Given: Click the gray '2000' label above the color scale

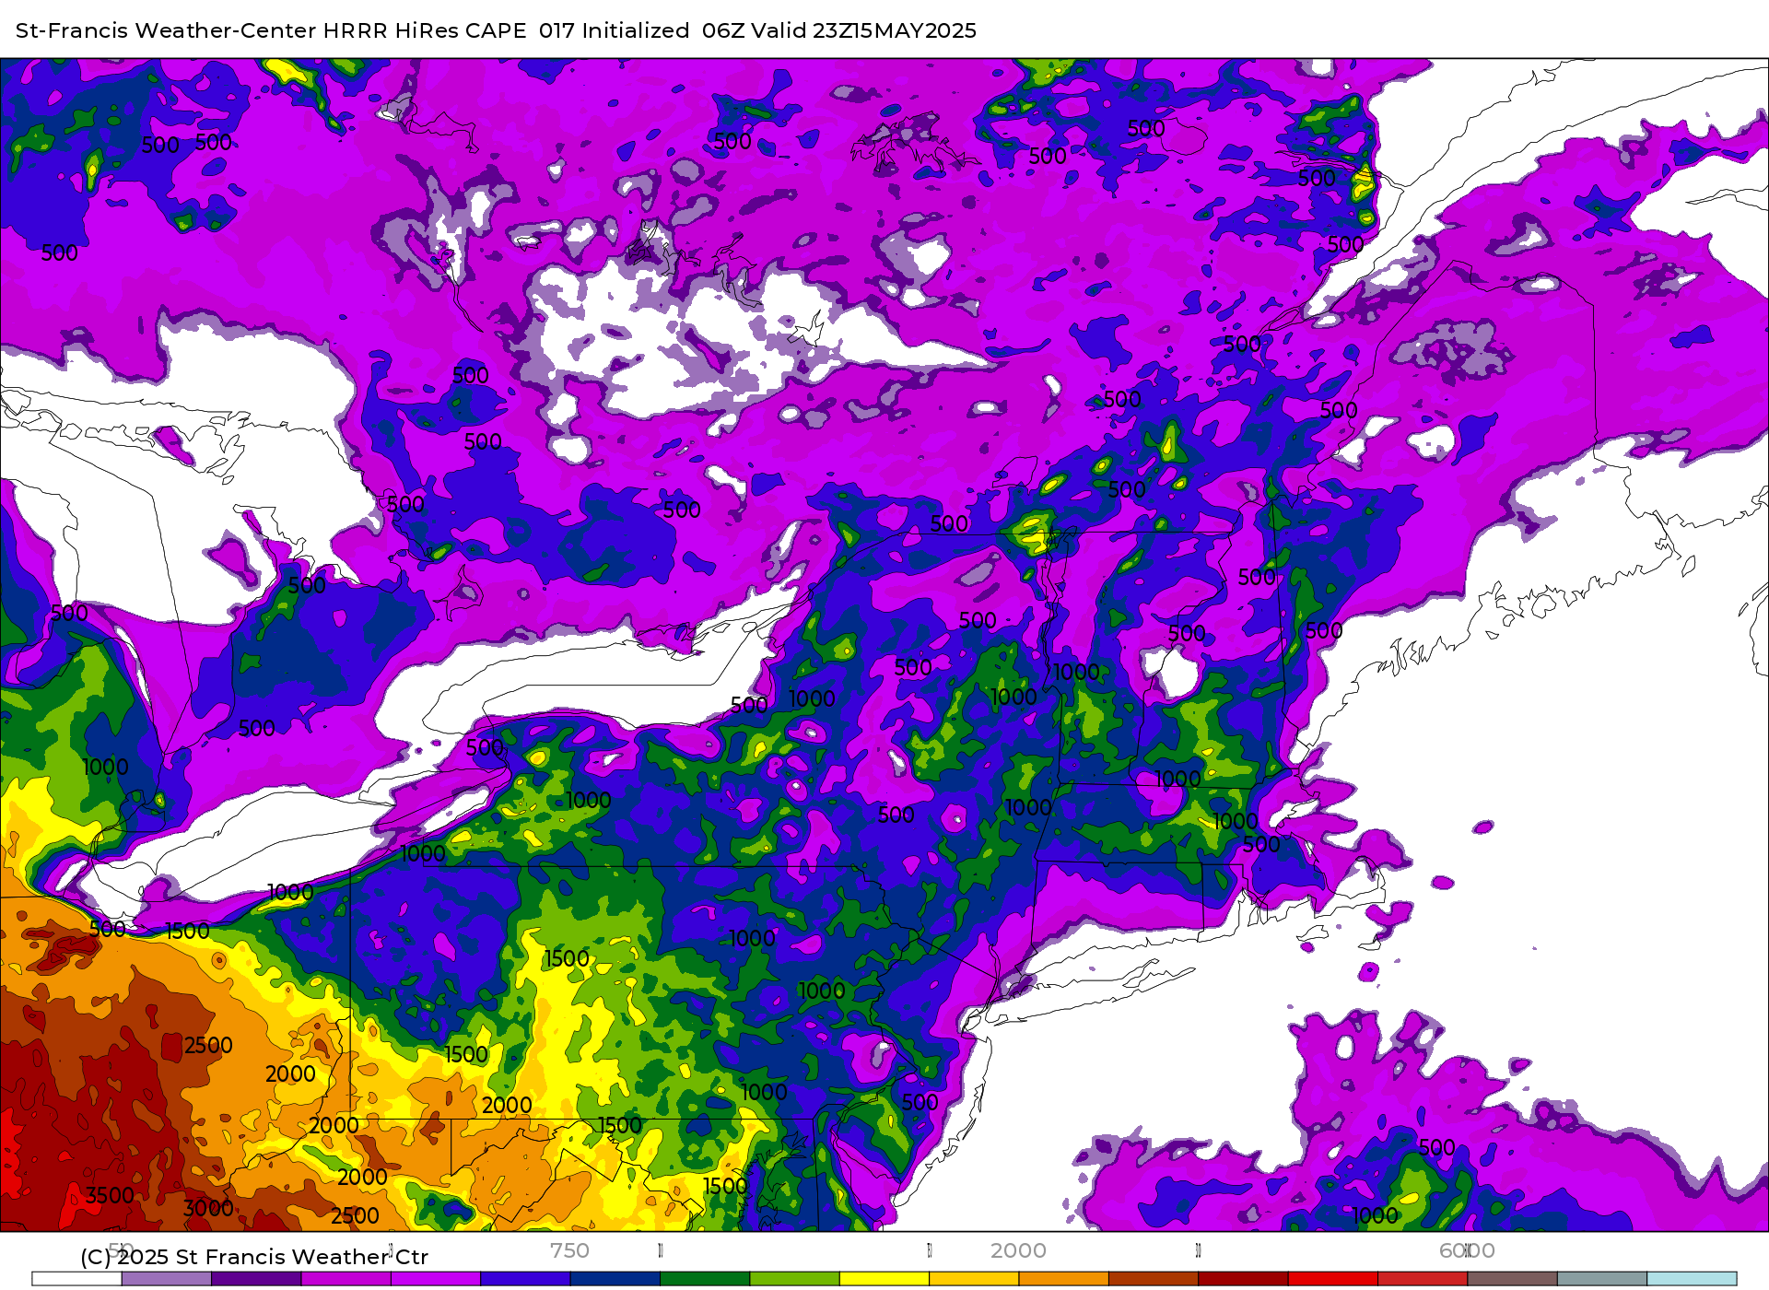Looking at the screenshot, I should (x=1018, y=1250).
